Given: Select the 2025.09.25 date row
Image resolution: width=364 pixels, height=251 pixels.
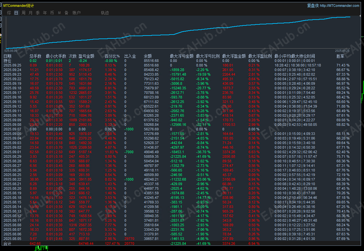Looking at the screenshot, I should click(x=12, y=65).
